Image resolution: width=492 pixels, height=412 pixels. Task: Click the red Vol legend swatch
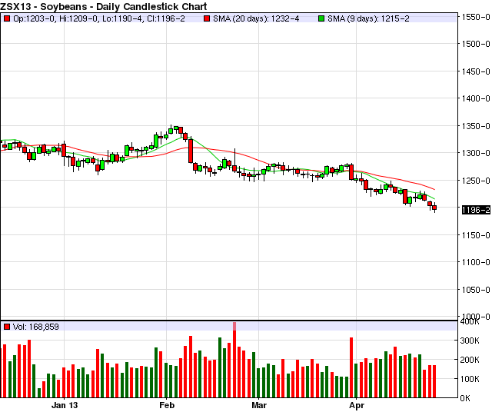click(7, 327)
